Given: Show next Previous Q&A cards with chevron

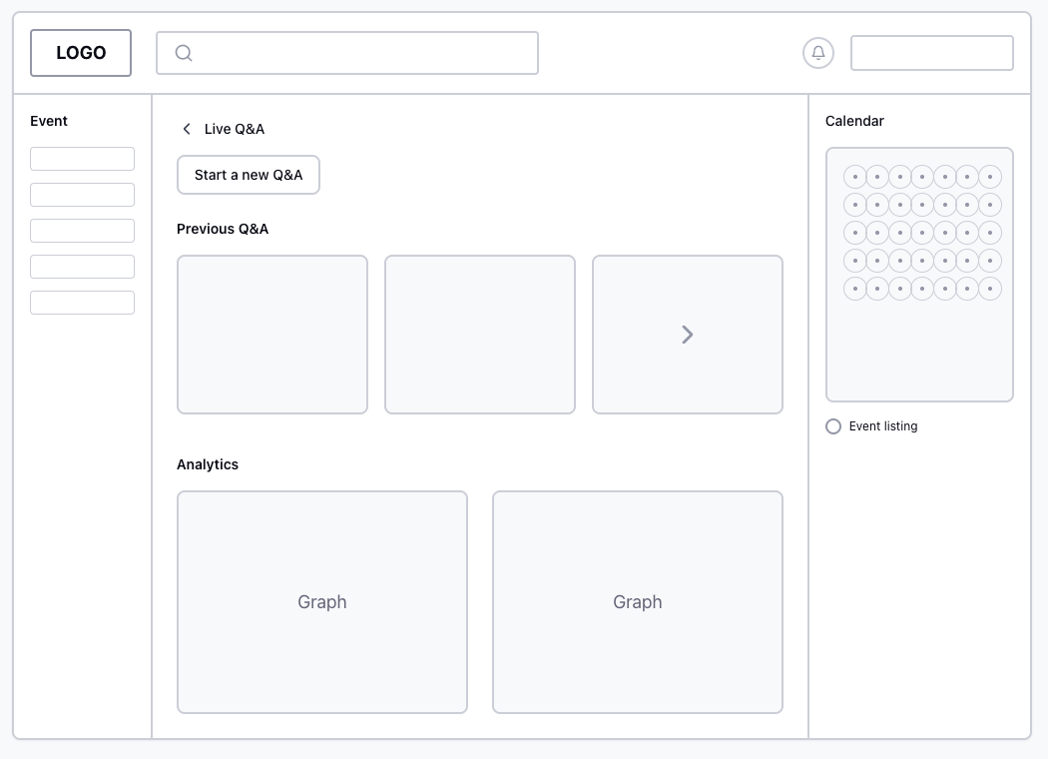Looking at the screenshot, I should (687, 335).
